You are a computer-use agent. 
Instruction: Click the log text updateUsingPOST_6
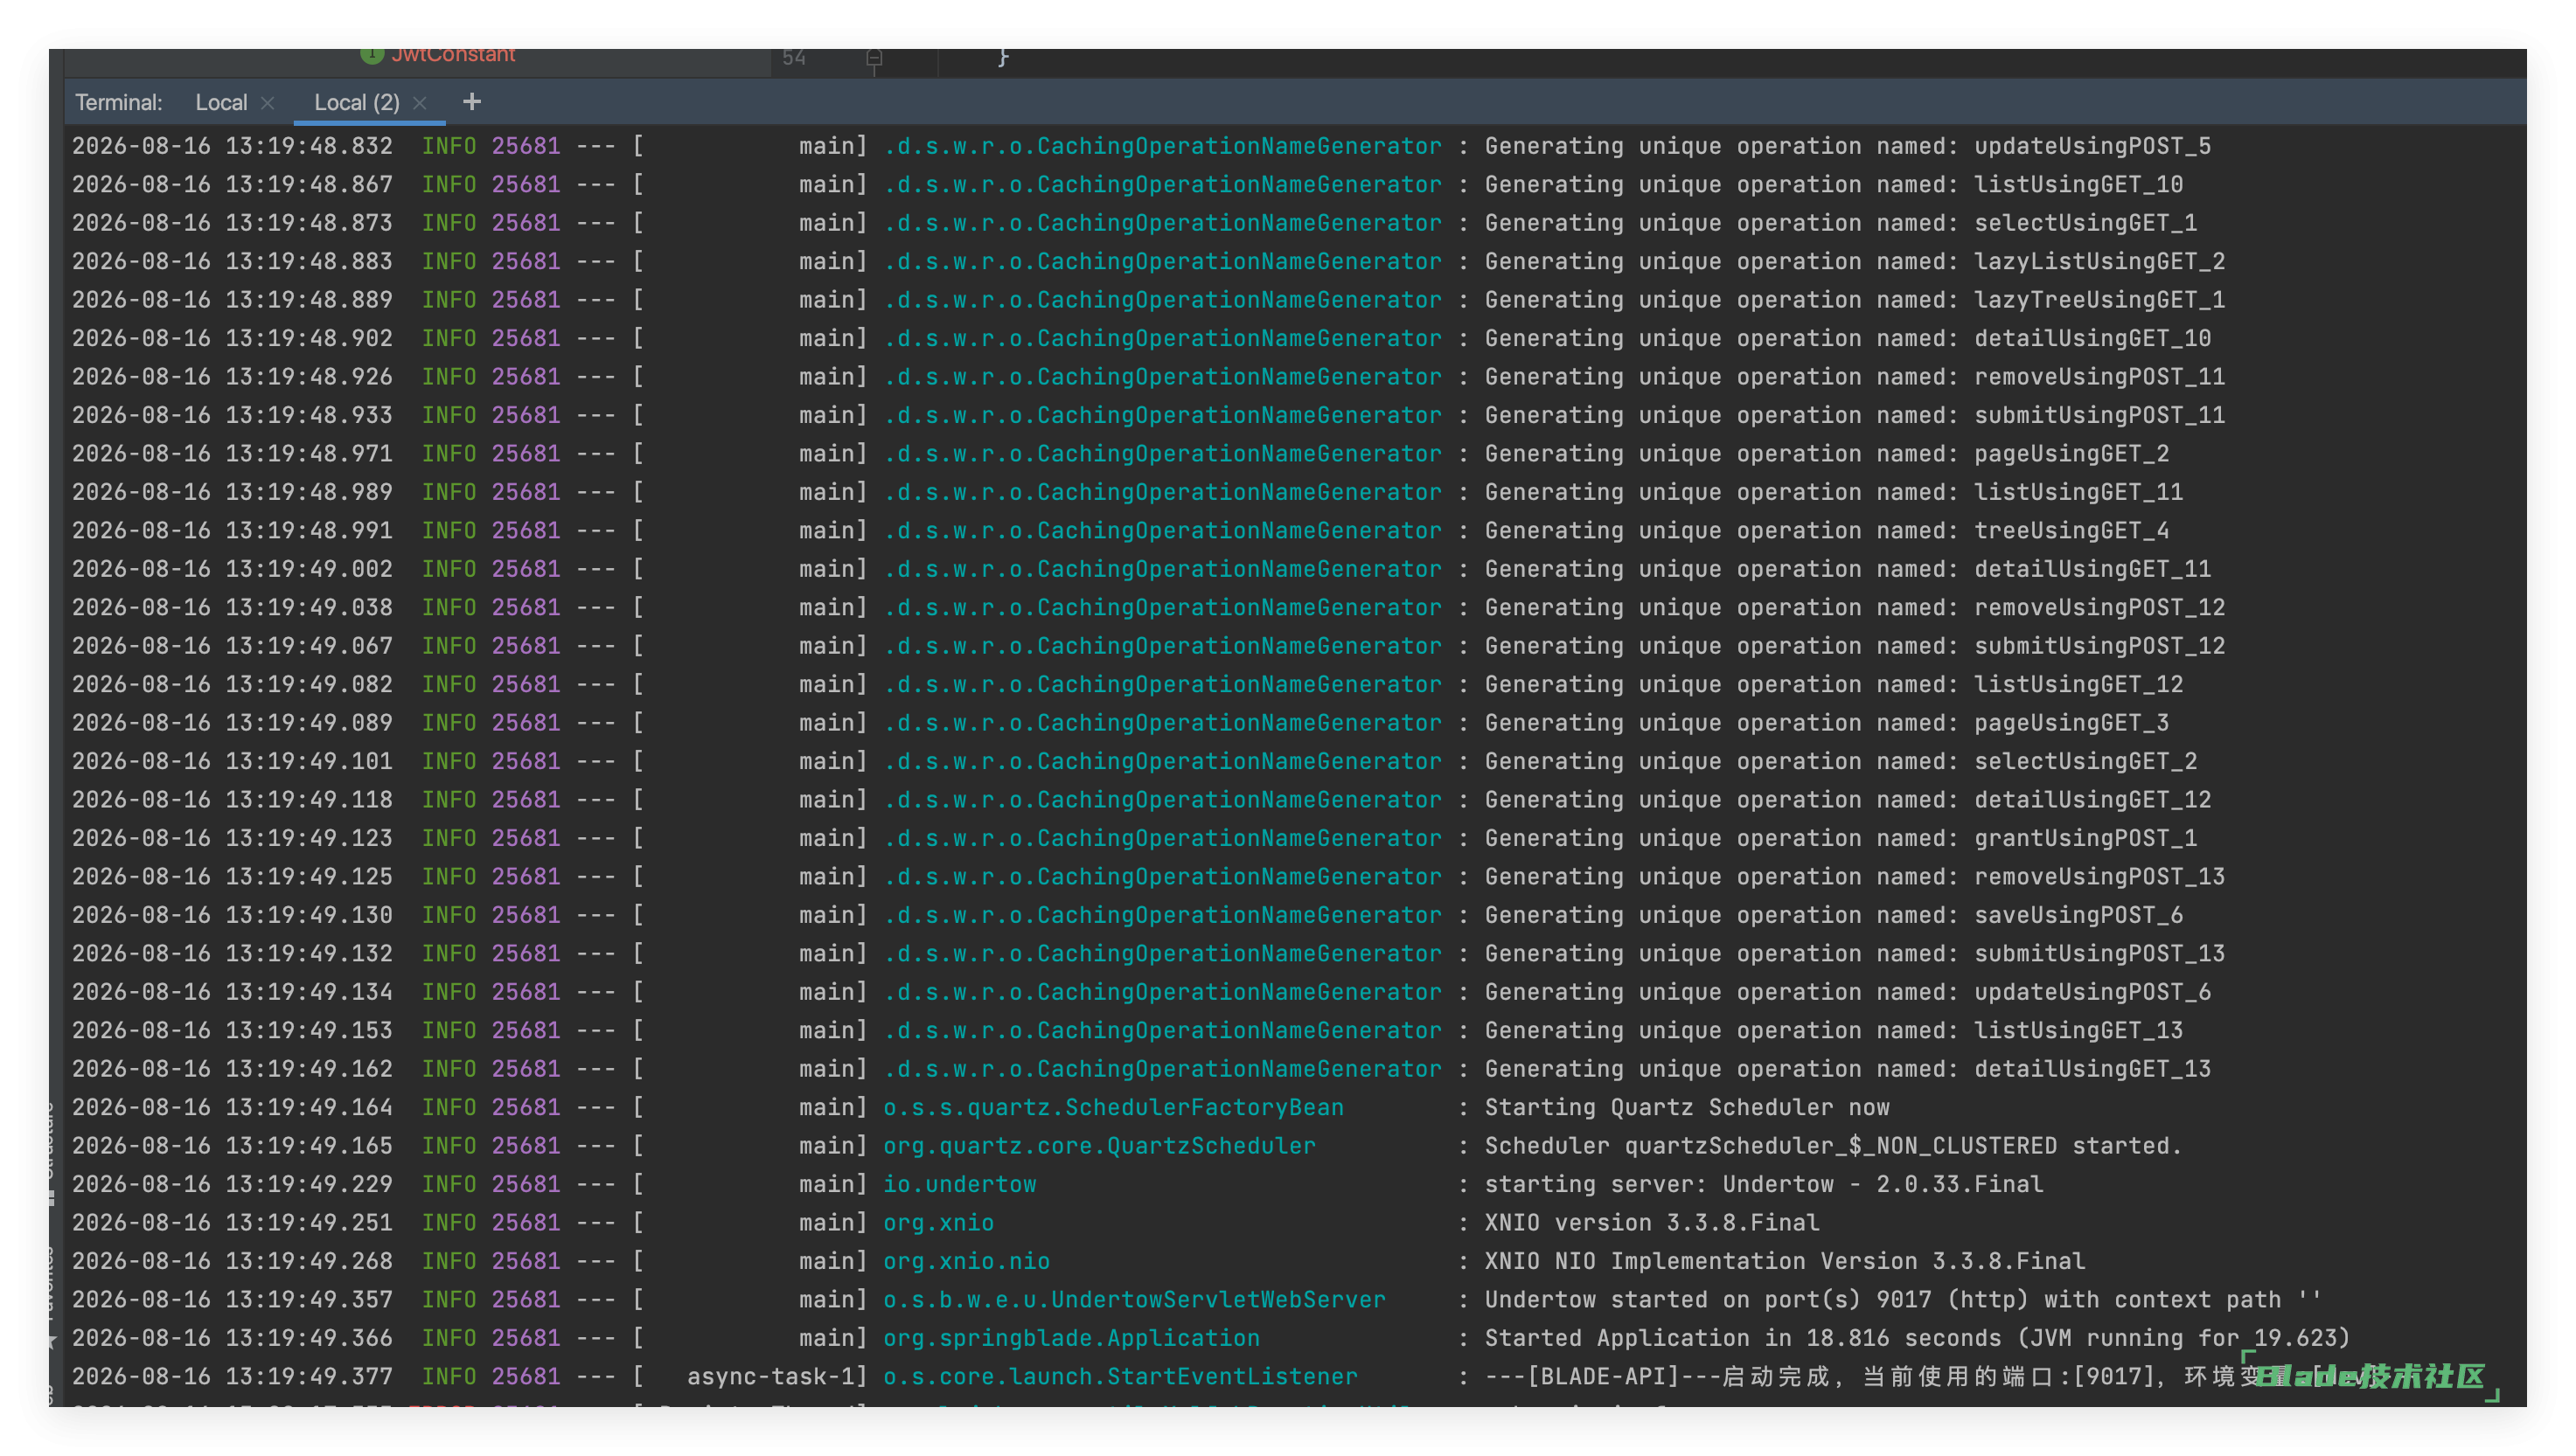click(x=2092, y=991)
